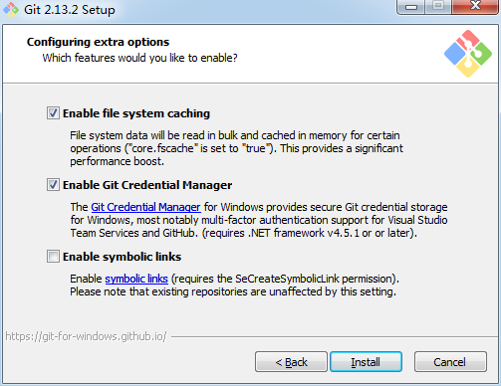Uncheck Enable Git Credential Manager checkbox
The height and width of the screenshot is (386, 501).
click(x=53, y=185)
